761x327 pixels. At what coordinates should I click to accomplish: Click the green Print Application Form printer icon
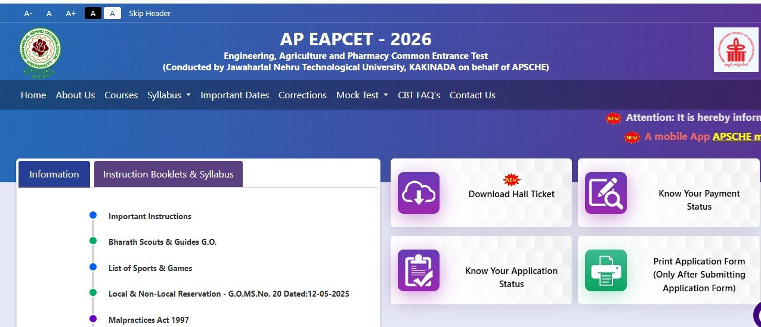click(x=606, y=270)
